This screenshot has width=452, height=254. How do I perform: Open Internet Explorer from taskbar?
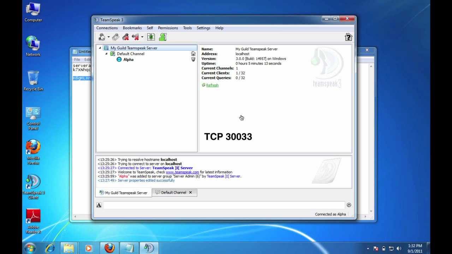(x=50, y=248)
